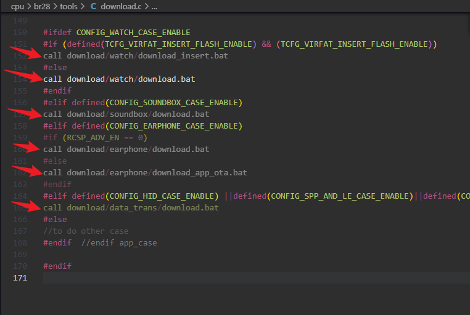The width and height of the screenshot is (470, 315).
Task: Click '#elif defined(CONFIG_EARPHONE_CASE_ENABLE)' line
Action: pyautogui.click(x=142, y=126)
